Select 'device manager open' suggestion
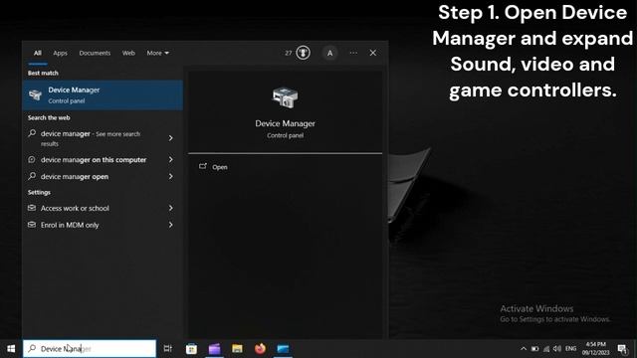The height and width of the screenshot is (358, 637). pos(75,177)
